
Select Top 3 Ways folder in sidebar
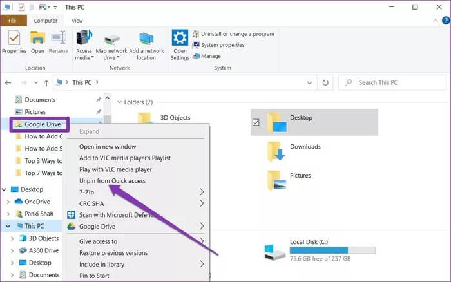coord(39,161)
